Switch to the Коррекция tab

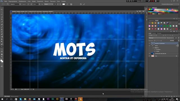coord(151,20)
